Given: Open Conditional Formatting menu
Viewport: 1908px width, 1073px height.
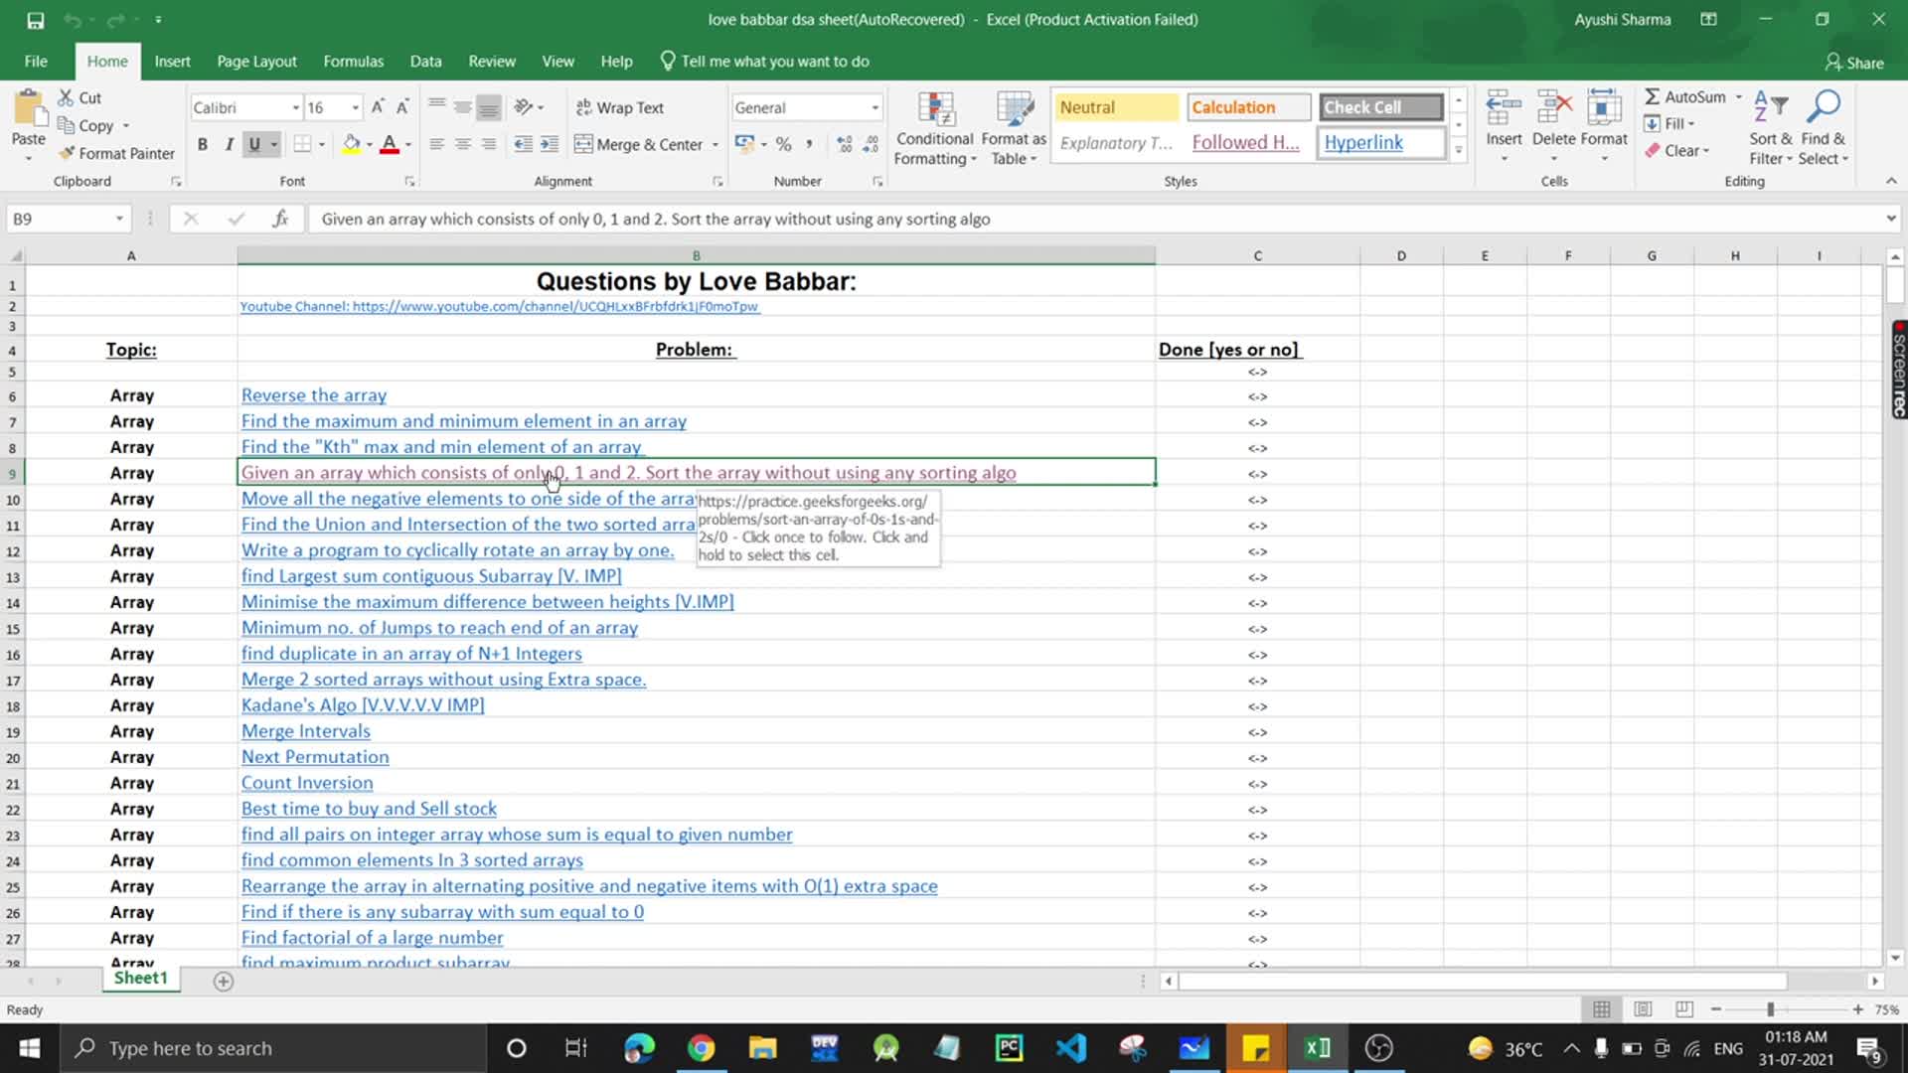Looking at the screenshot, I should (x=934, y=129).
